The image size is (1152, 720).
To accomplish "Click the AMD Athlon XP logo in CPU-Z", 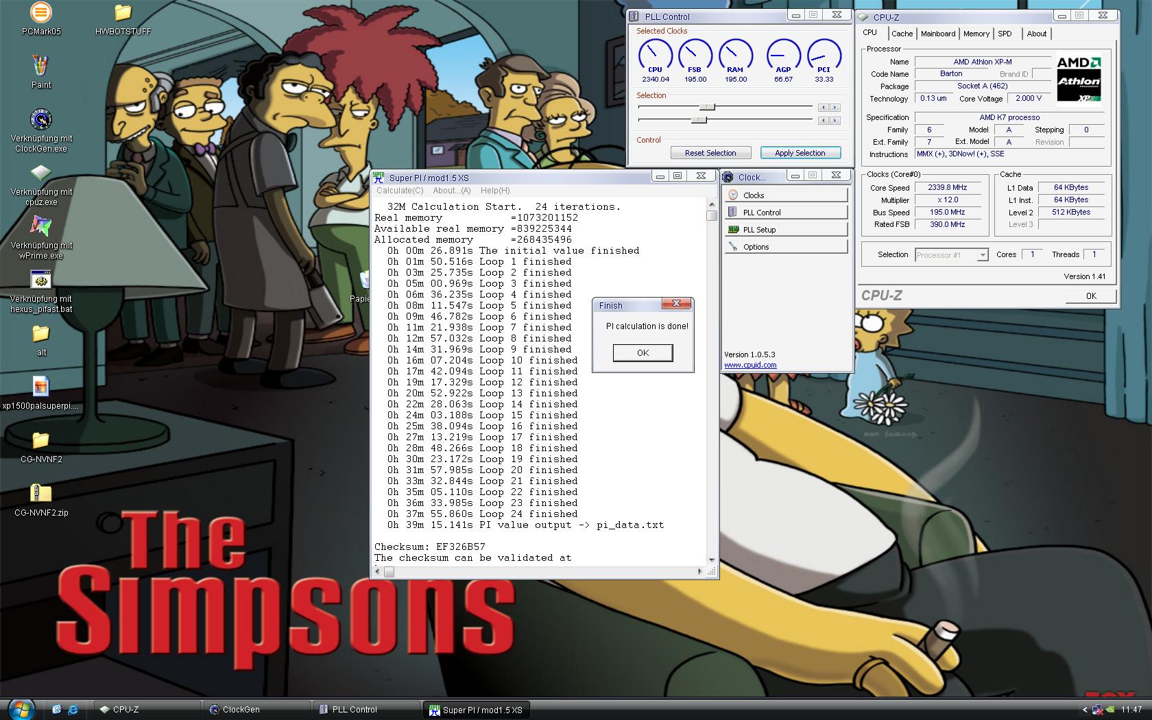I will click(x=1079, y=80).
